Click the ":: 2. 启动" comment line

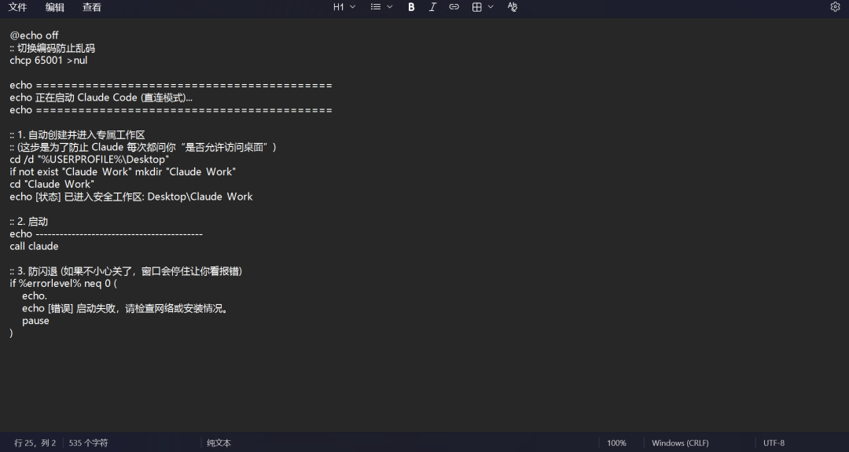pyautogui.click(x=29, y=222)
